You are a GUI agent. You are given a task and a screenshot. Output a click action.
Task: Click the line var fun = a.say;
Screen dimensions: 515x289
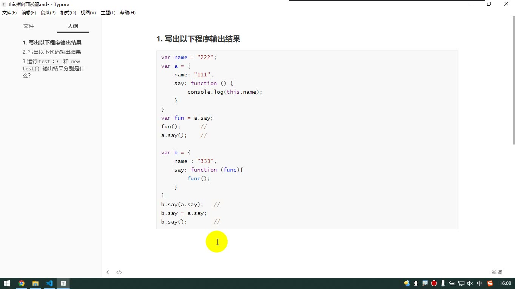pos(187,118)
